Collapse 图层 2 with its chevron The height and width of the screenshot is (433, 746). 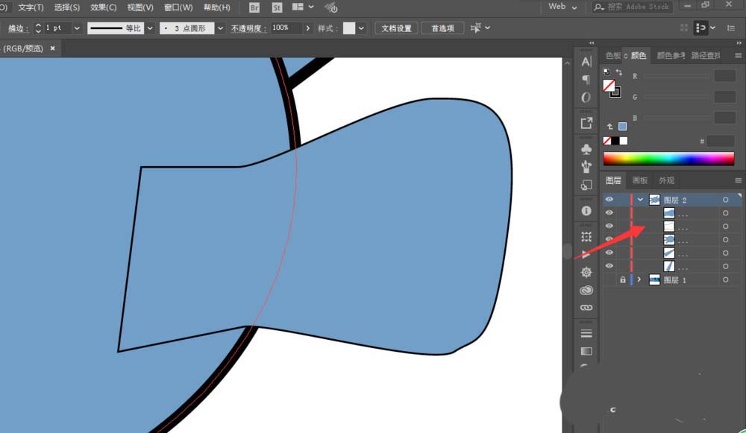[x=640, y=200]
